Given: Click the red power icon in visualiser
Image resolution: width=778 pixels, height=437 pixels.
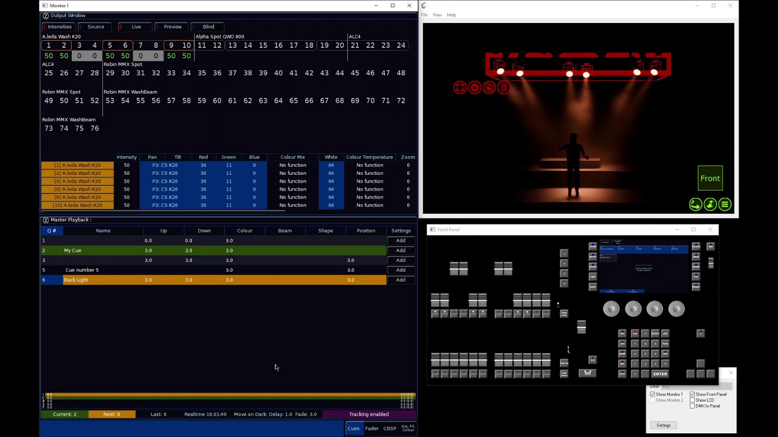Looking at the screenshot, I should click(475, 87).
